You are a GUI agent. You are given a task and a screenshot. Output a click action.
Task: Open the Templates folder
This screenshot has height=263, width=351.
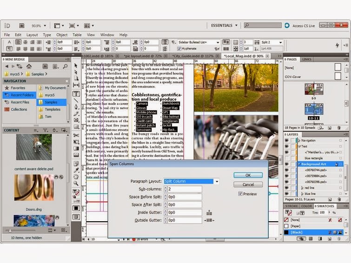point(53,109)
